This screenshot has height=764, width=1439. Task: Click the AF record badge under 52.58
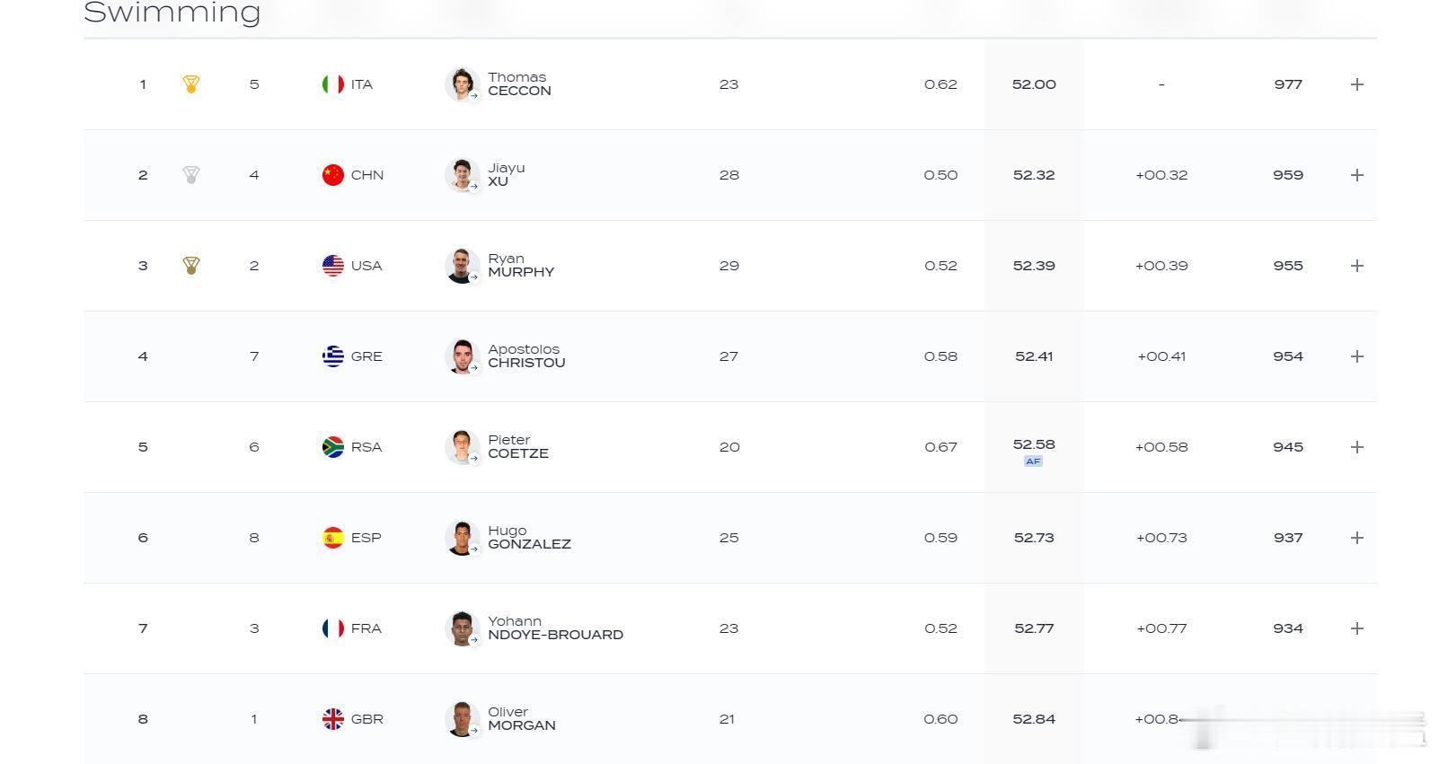pyautogui.click(x=1033, y=461)
